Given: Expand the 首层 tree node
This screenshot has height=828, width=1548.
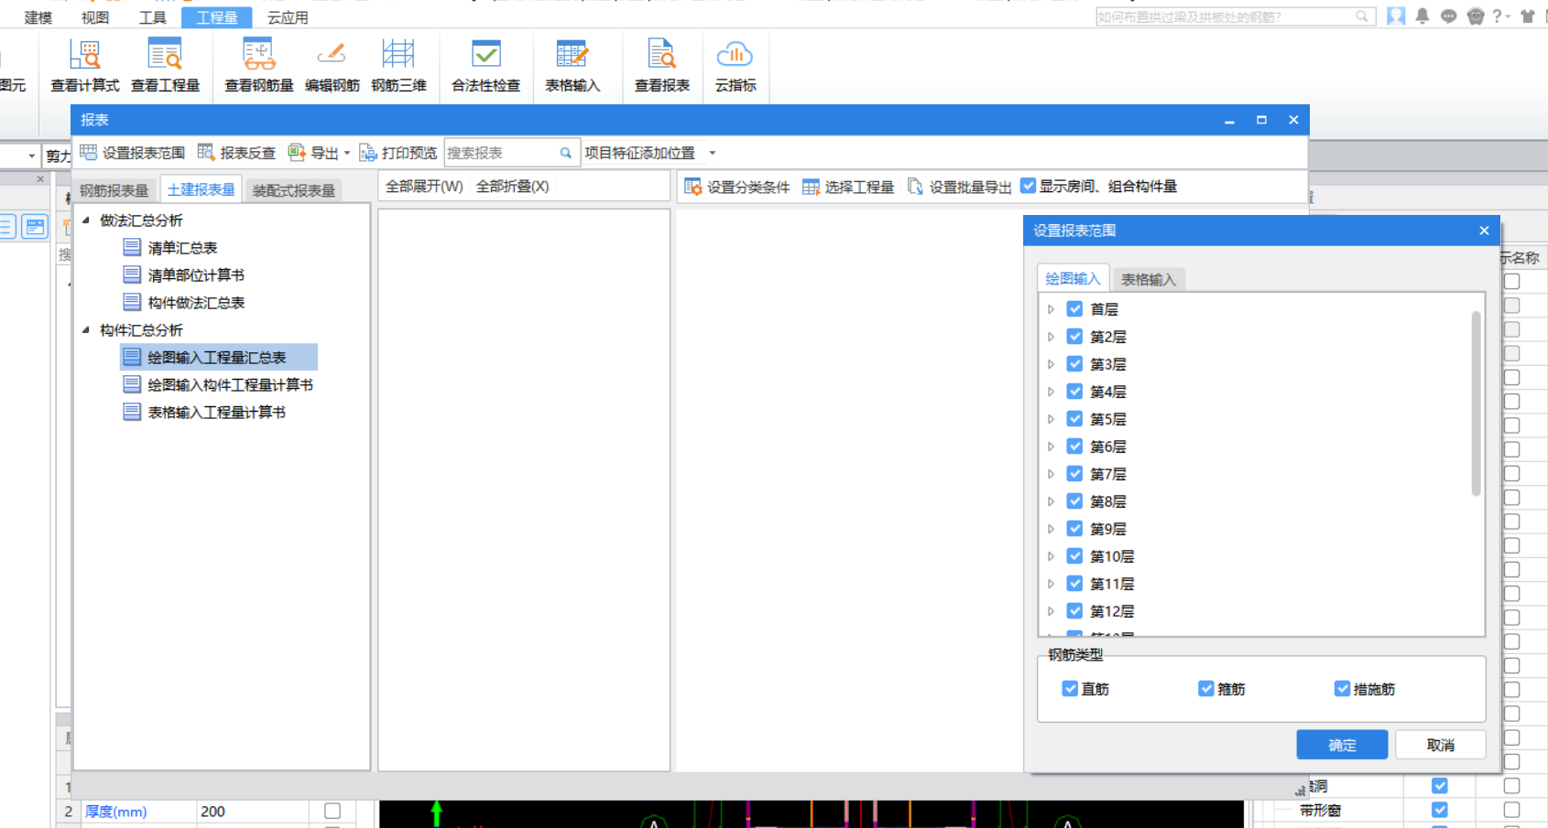Looking at the screenshot, I should coord(1051,309).
